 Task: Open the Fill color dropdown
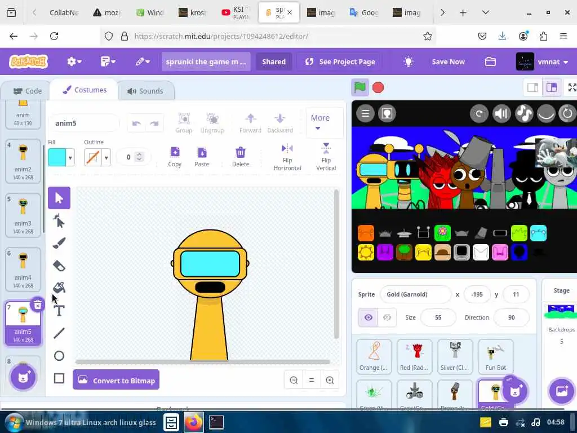(70, 158)
